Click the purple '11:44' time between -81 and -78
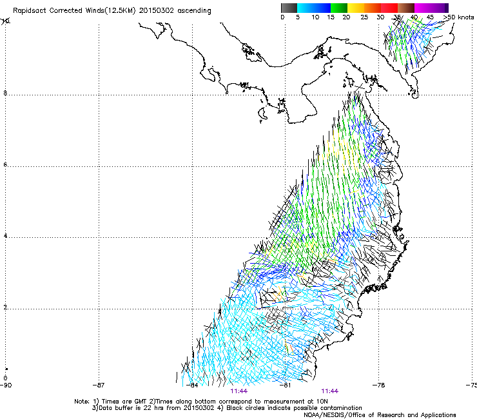The height and width of the screenshot is (419, 477). pos(330,391)
